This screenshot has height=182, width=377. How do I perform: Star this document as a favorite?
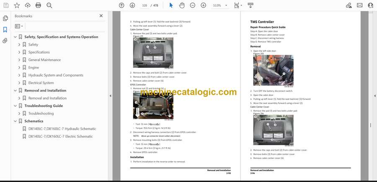(17, 5)
